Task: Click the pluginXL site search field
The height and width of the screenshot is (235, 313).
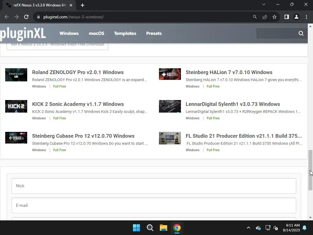Action: click(276, 33)
